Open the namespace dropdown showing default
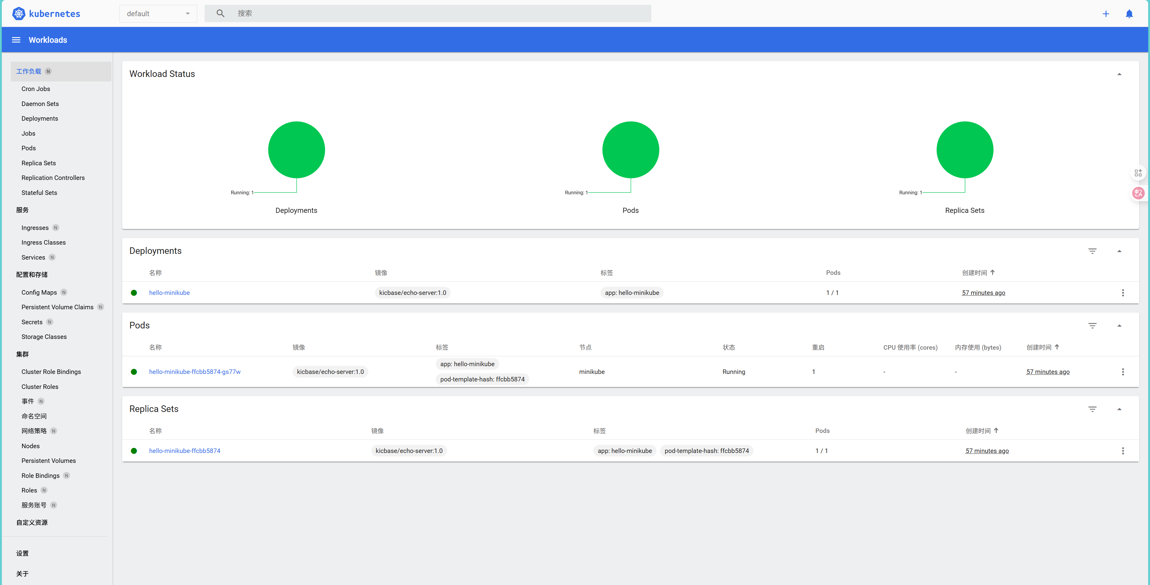1150x585 pixels. click(x=158, y=13)
